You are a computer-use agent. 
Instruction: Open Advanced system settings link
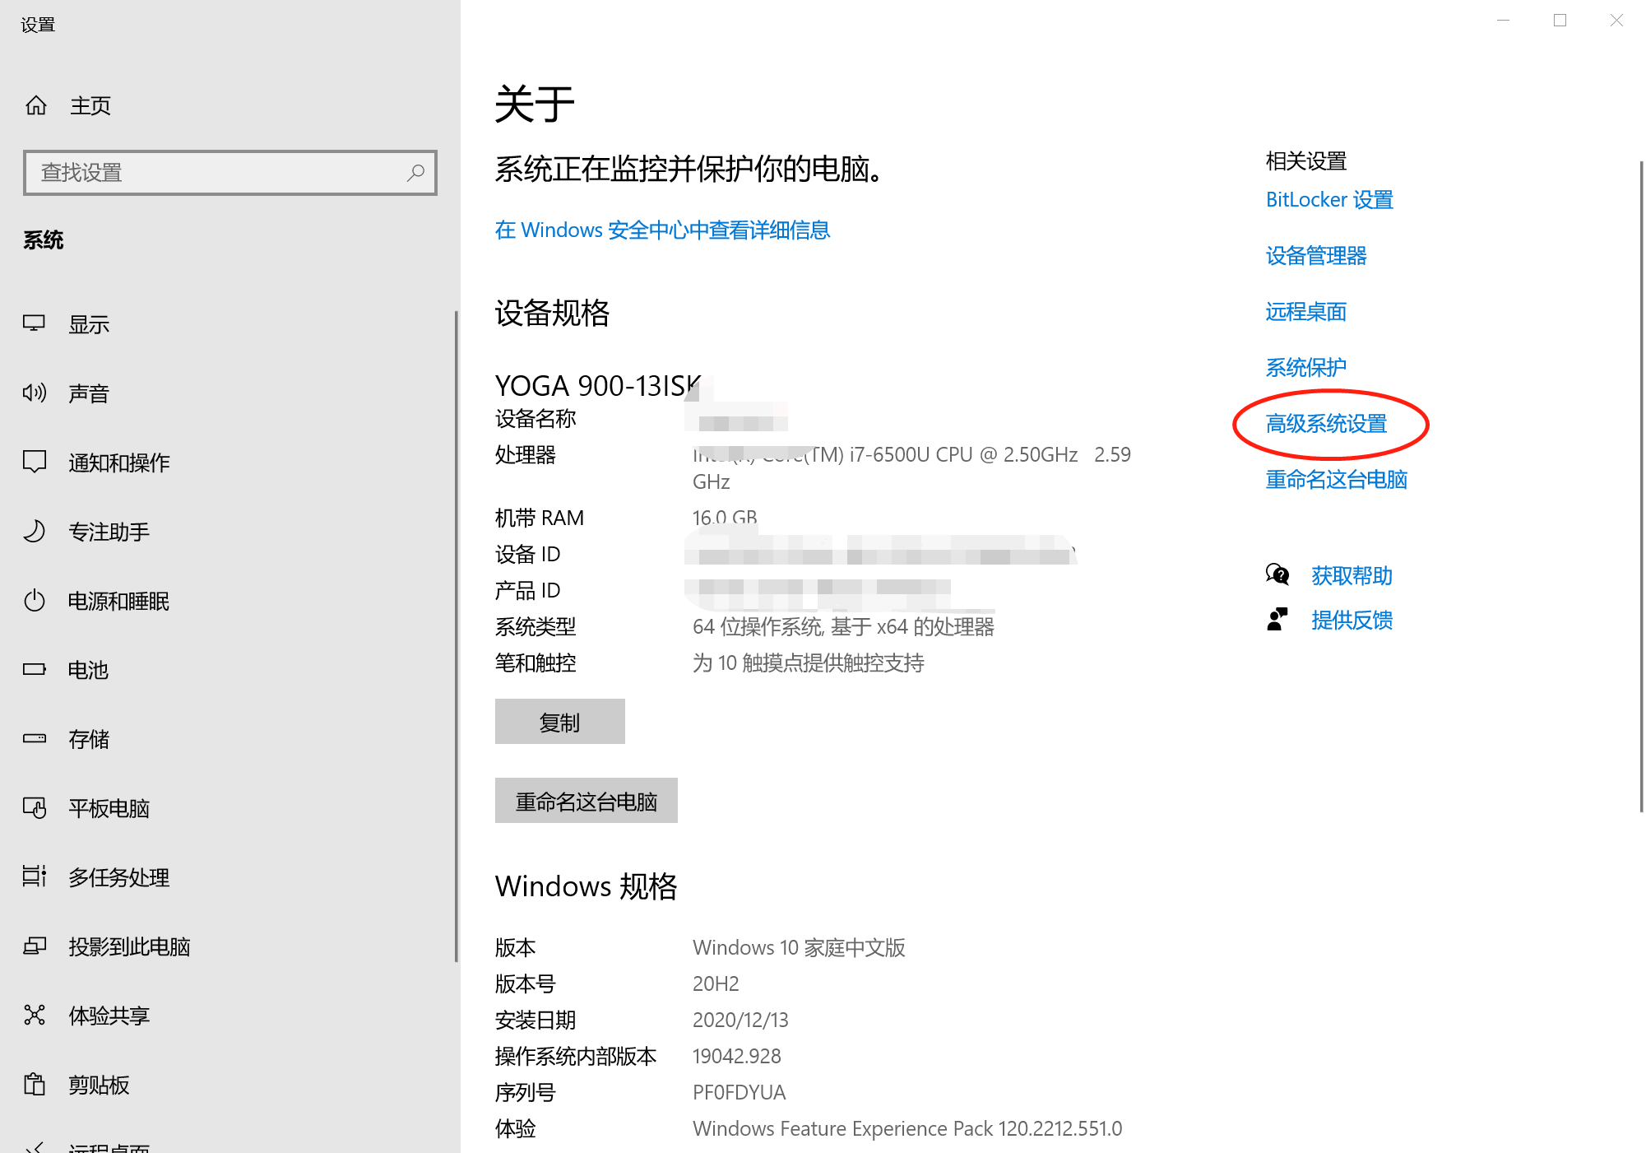[x=1326, y=424]
